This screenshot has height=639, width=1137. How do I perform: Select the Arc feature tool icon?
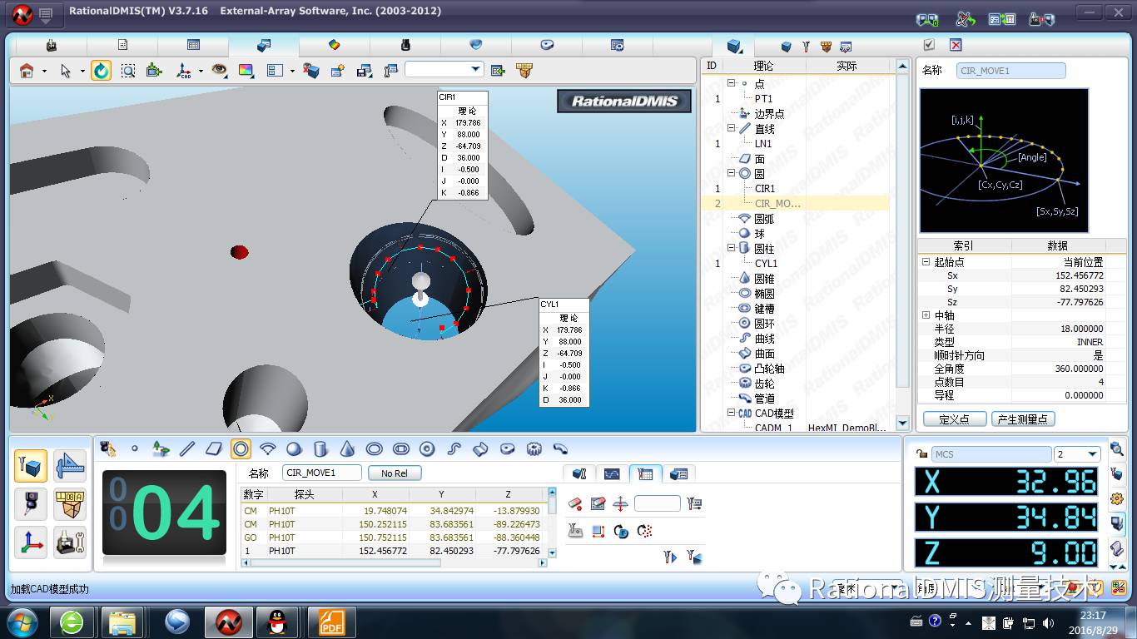tap(267, 449)
